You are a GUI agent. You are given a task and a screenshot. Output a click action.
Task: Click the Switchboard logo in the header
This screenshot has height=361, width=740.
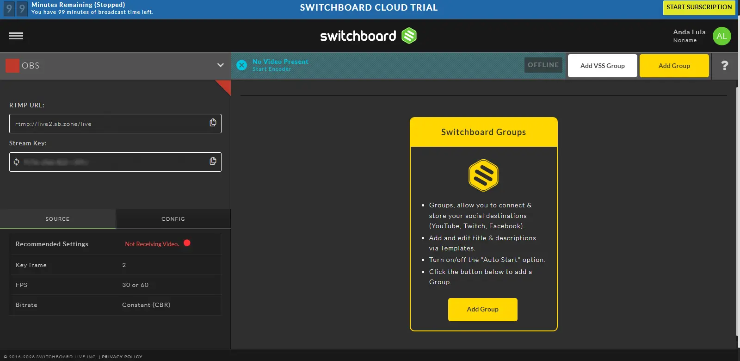coord(369,36)
